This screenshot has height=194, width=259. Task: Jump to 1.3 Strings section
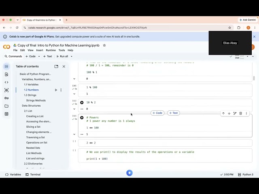click(30, 95)
